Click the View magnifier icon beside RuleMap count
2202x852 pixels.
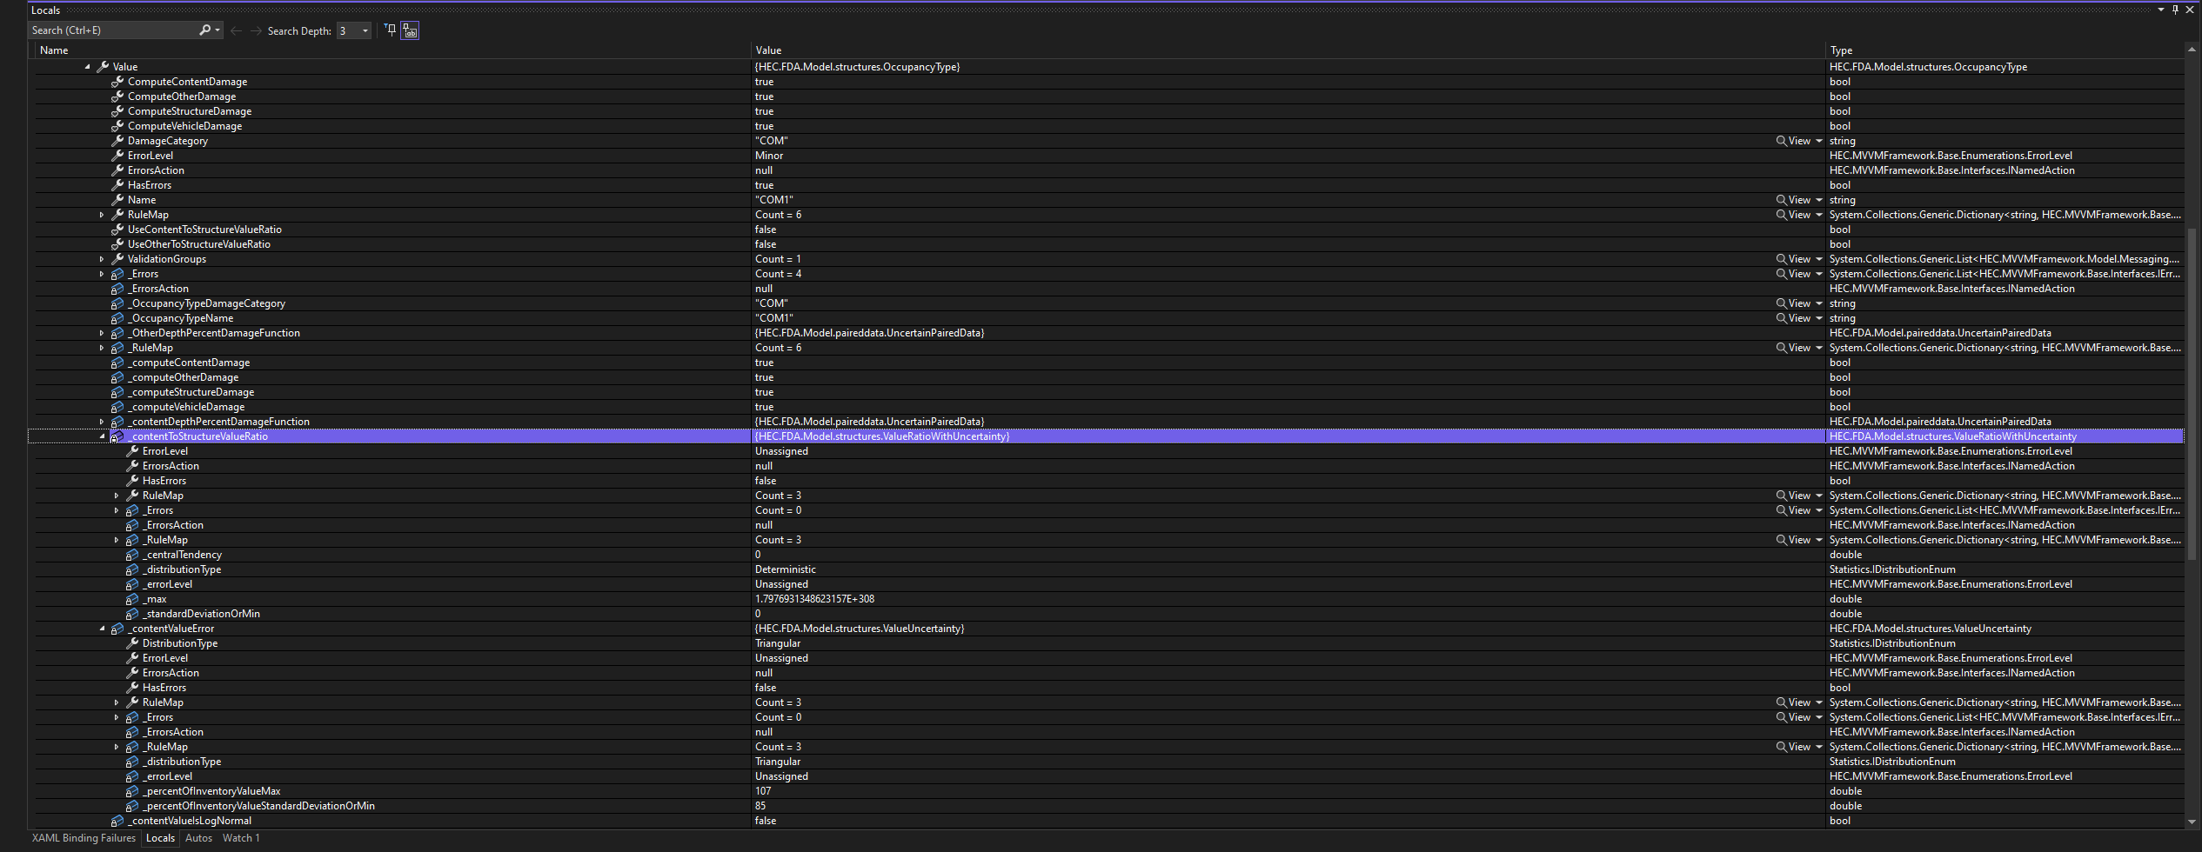point(1782,214)
